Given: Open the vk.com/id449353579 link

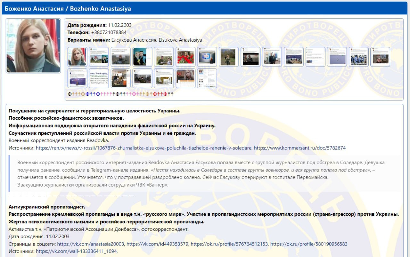Looking at the screenshot, I should [157, 244].
